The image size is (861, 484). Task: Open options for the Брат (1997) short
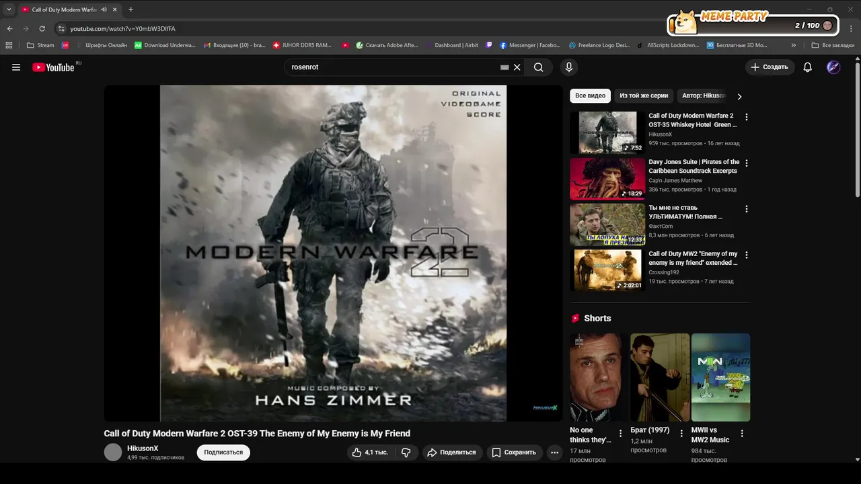[681, 434]
